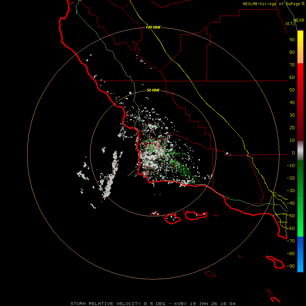Select the positive 60 knot scale value
This screenshot has height=306, width=306.
click(x=292, y=78)
